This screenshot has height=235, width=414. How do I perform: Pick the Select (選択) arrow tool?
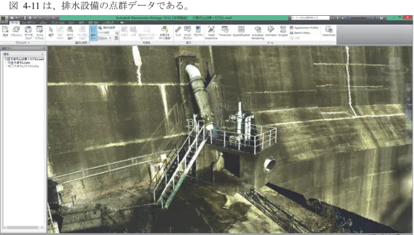pos(51,32)
